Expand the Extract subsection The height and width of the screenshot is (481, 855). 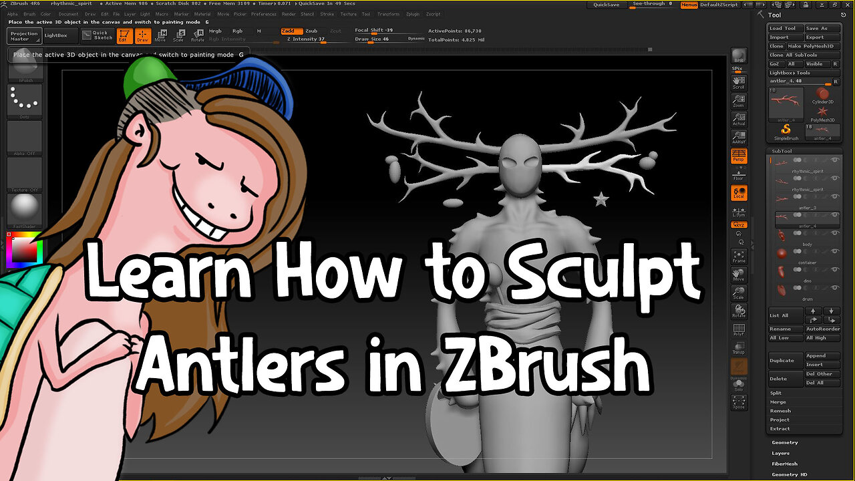click(x=780, y=429)
